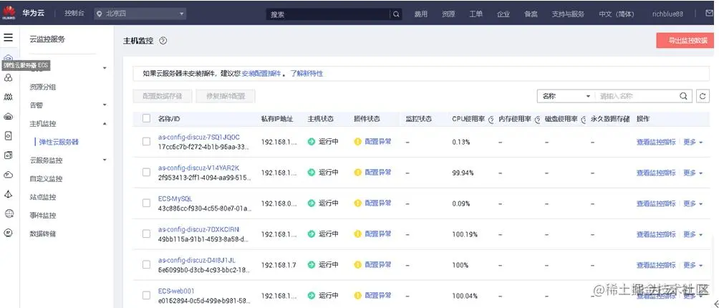
Task: Click the globe icon in the left sidebar
Action: pyautogui.click(x=9, y=213)
